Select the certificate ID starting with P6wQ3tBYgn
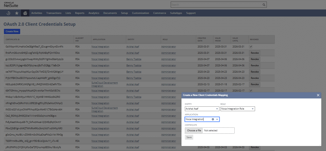Image resolution: width=326 pixels, height=151 pixels. pyautogui.click(x=34, y=128)
